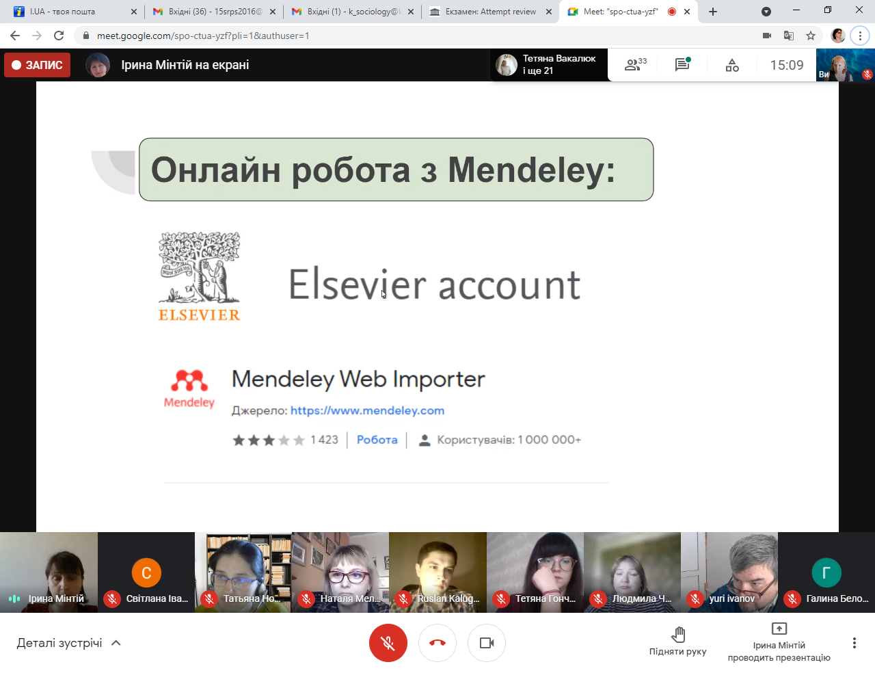Reload the Meet page

point(59,36)
